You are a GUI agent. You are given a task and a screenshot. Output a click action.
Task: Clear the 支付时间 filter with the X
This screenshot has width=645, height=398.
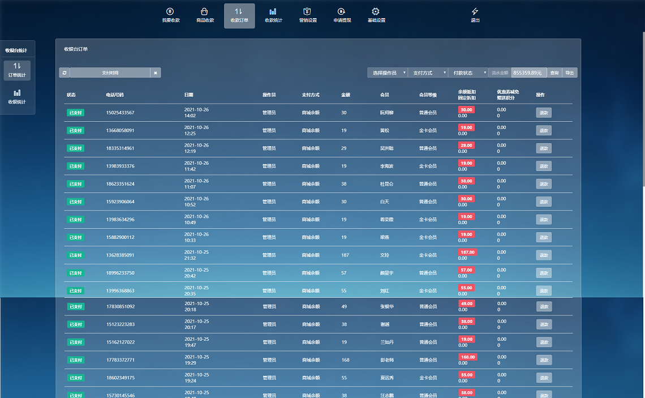156,72
